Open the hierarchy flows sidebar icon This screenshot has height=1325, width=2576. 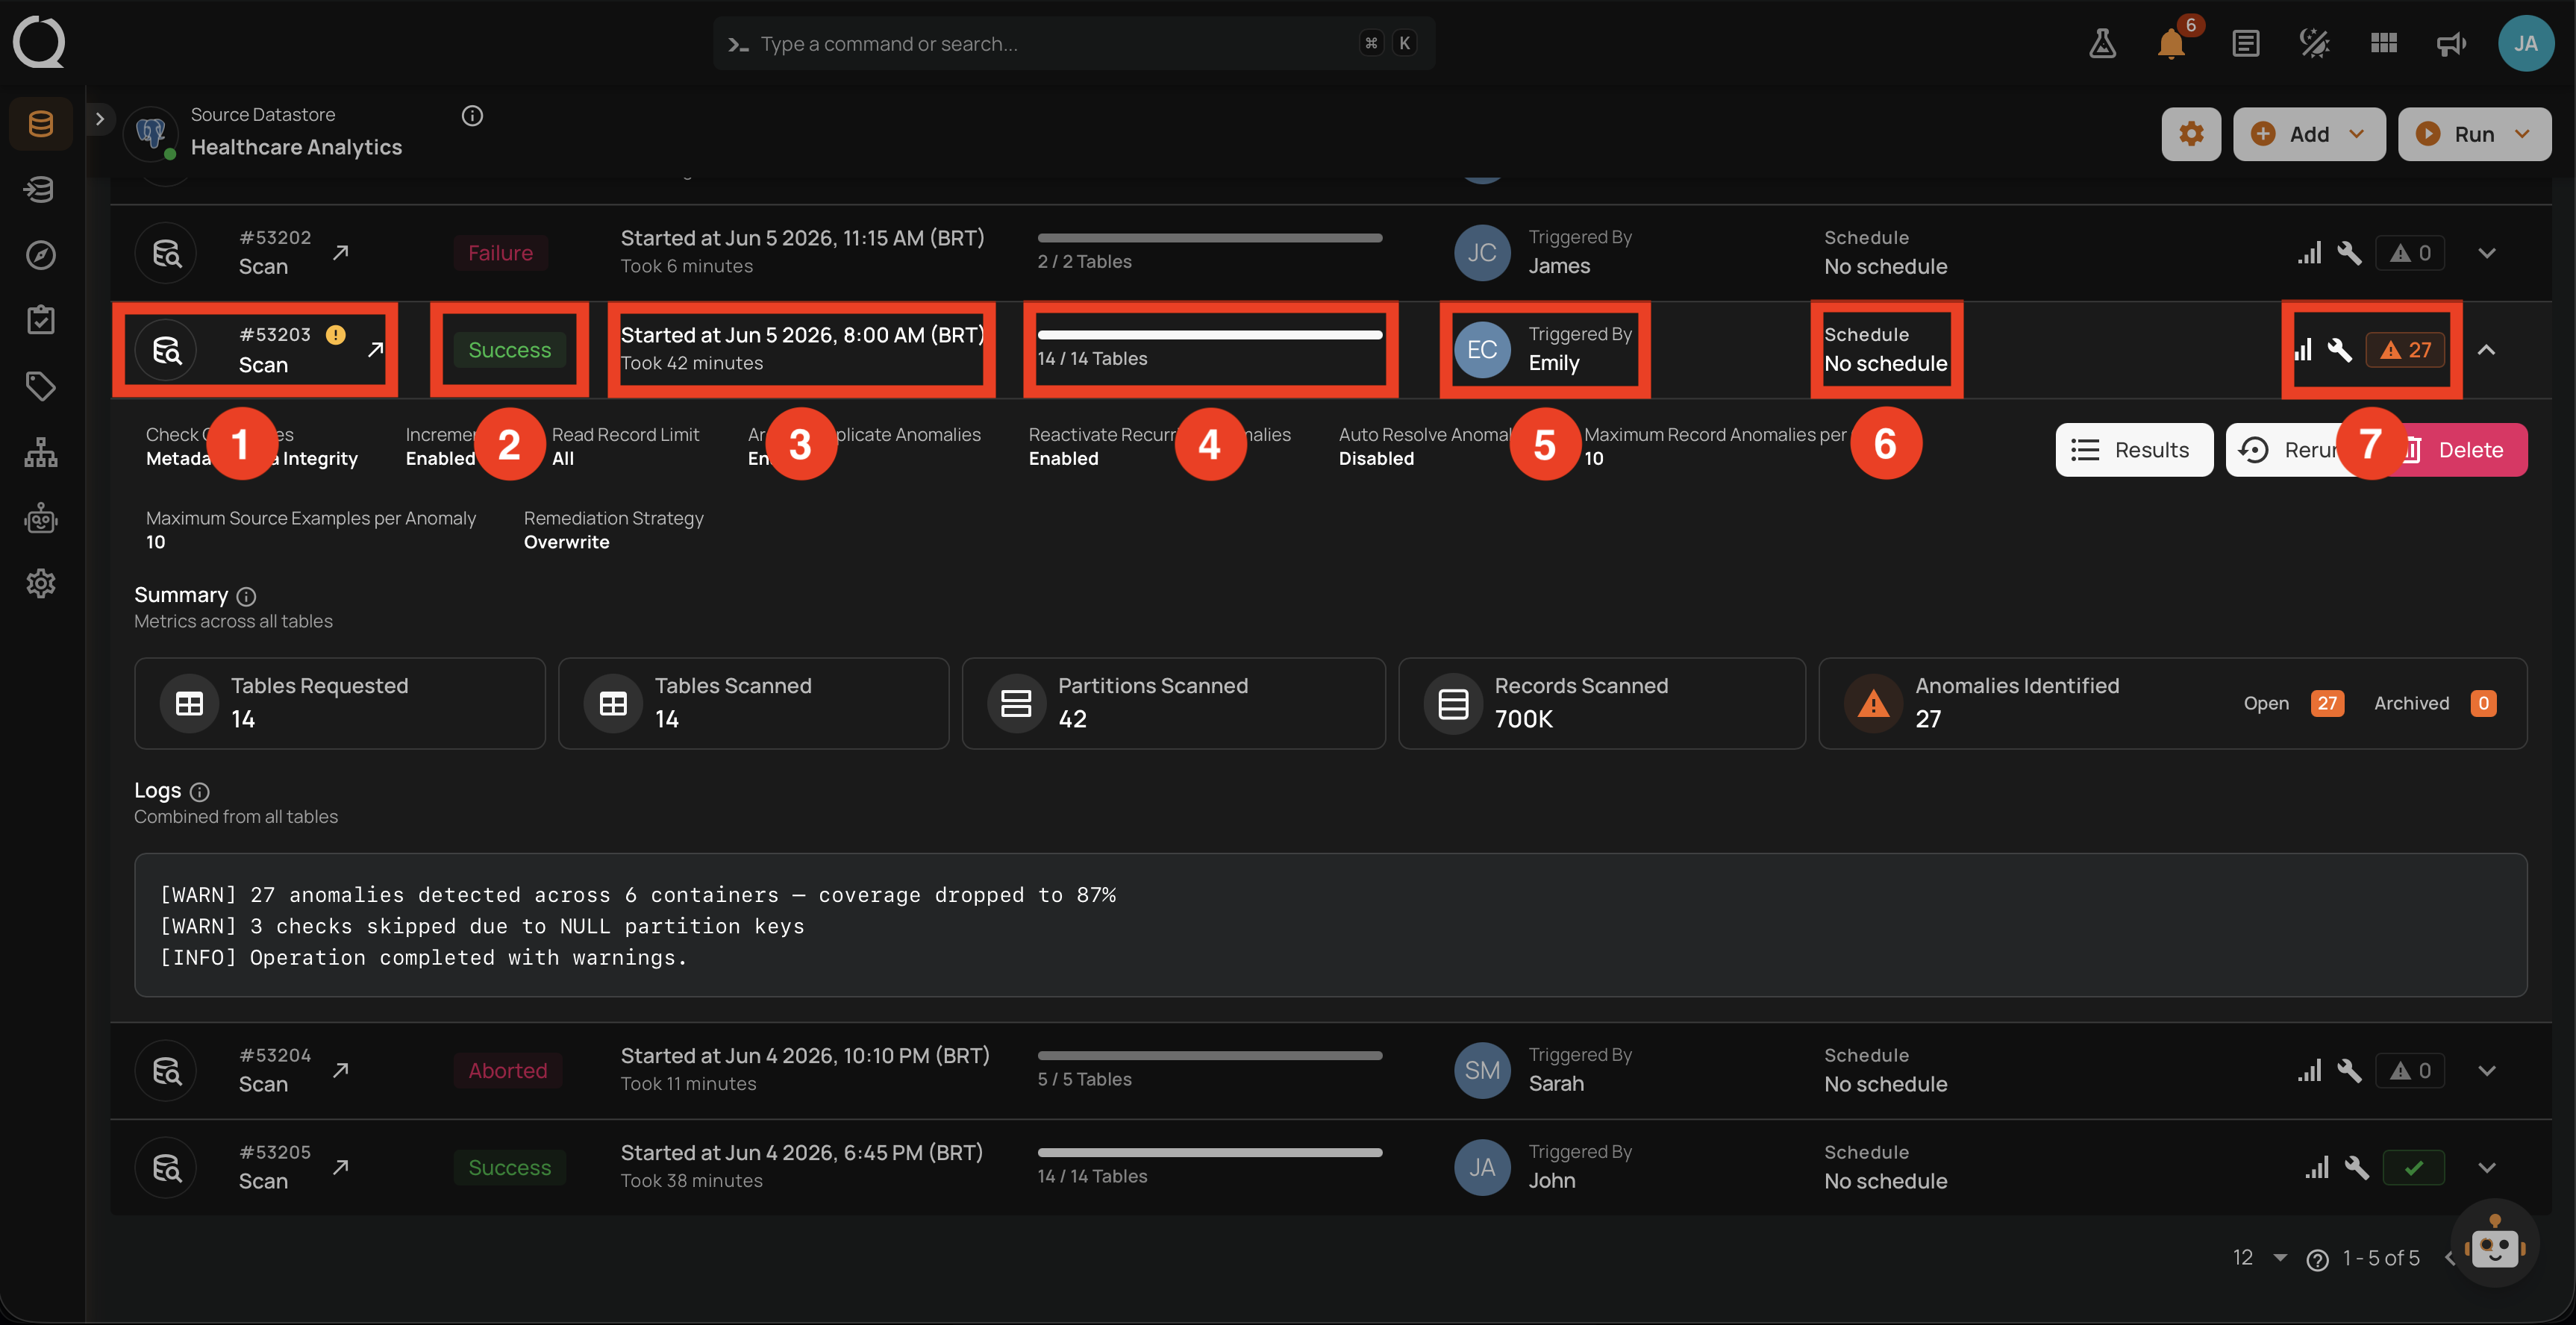tap(41, 452)
